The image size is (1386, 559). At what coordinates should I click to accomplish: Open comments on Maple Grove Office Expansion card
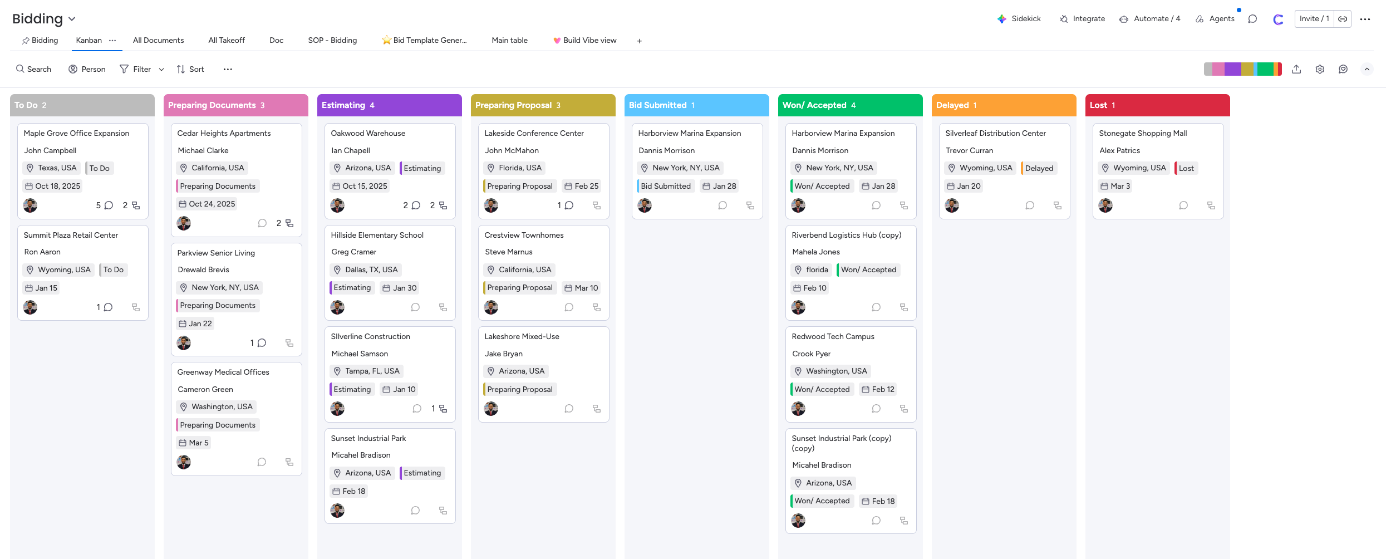pyautogui.click(x=109, y=205)
